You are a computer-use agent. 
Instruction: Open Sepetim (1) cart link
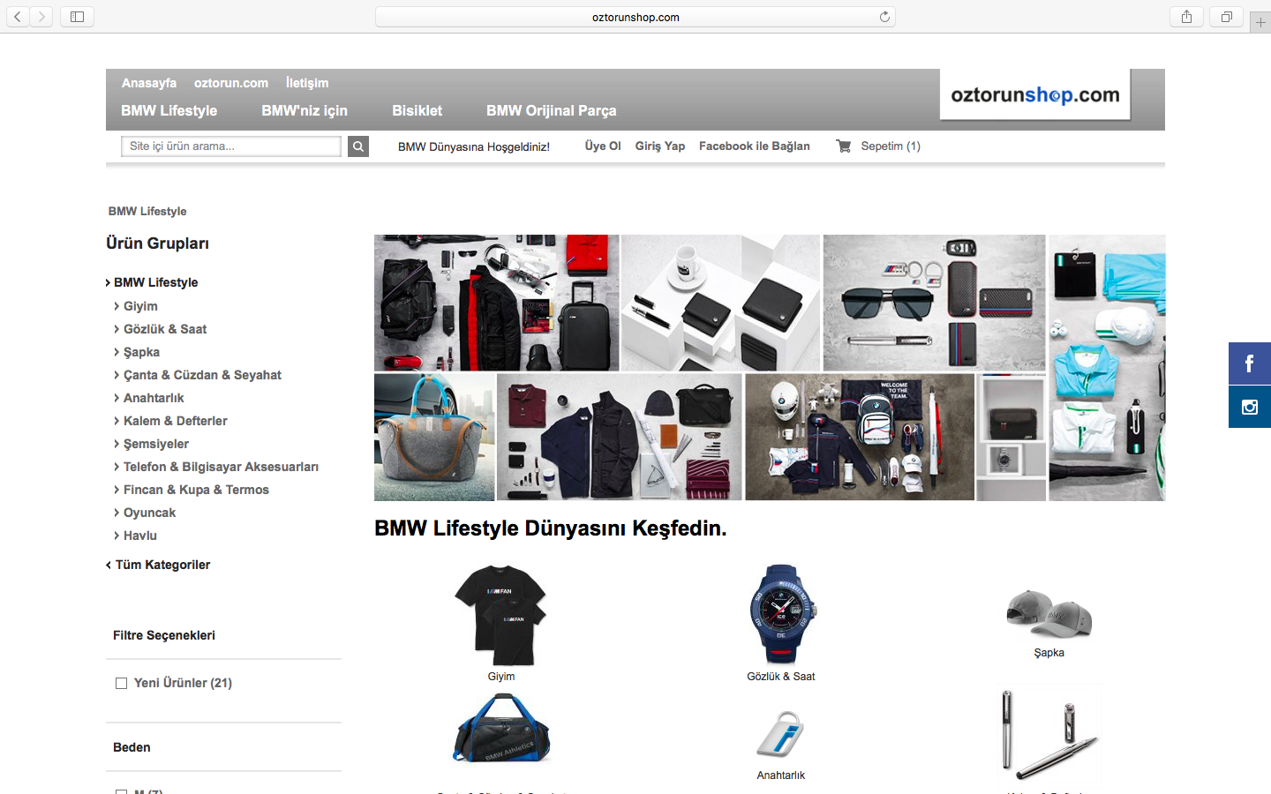click(x=891, y=146)
